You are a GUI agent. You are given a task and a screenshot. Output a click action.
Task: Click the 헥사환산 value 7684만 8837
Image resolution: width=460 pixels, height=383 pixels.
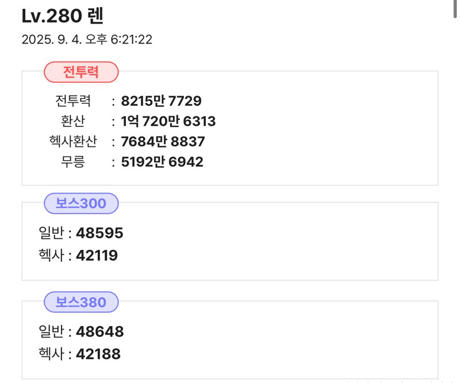click(163, 141)
